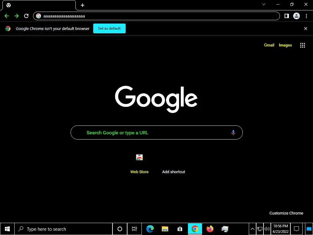Screen dimensions: 313x235
Task: Open File Explorer from the taskbar
Action: coord(165,229)
